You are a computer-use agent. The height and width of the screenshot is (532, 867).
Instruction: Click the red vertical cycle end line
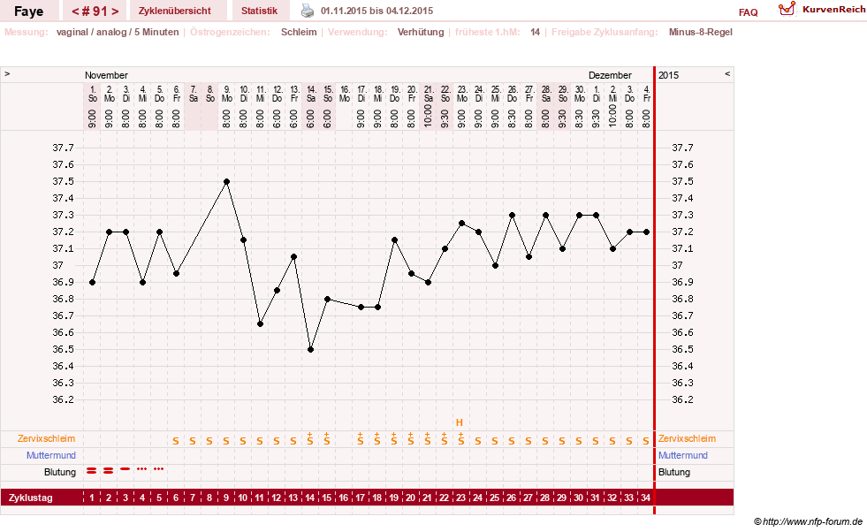pyautogui.click(x=654, y=291)
